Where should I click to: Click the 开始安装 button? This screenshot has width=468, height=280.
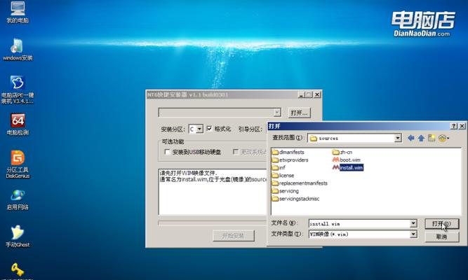point(234,236)
